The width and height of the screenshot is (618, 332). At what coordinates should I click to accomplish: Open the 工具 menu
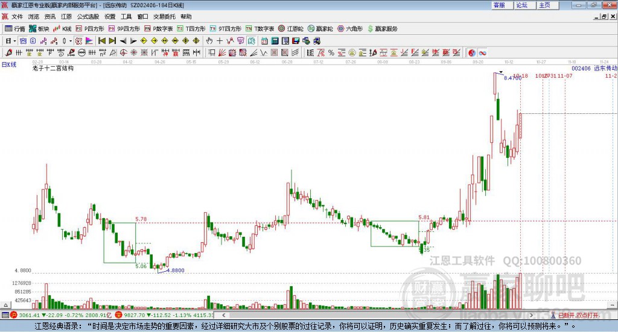pyautogui.click(x=126, y=16)
